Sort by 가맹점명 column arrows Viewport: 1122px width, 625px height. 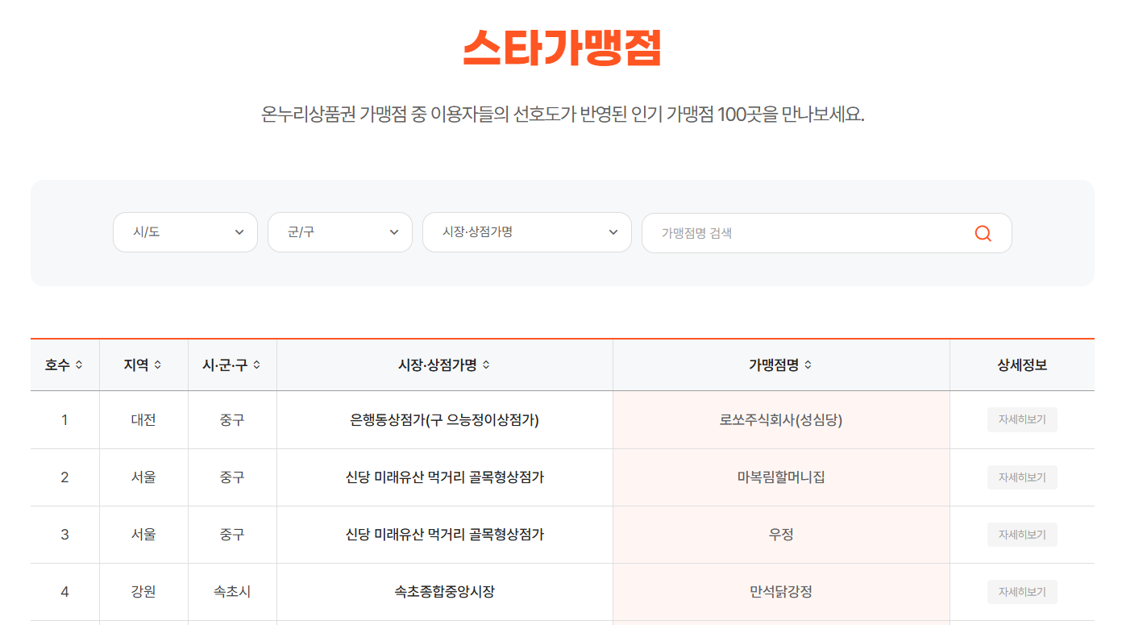808,365
